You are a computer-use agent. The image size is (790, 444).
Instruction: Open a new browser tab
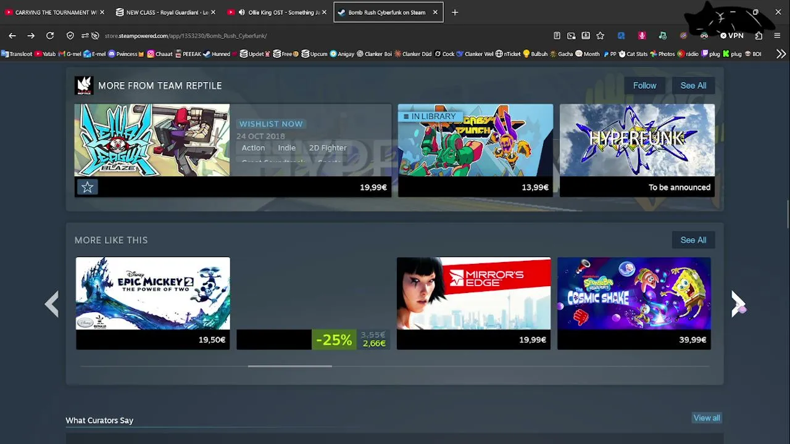[x=455, y=12]
